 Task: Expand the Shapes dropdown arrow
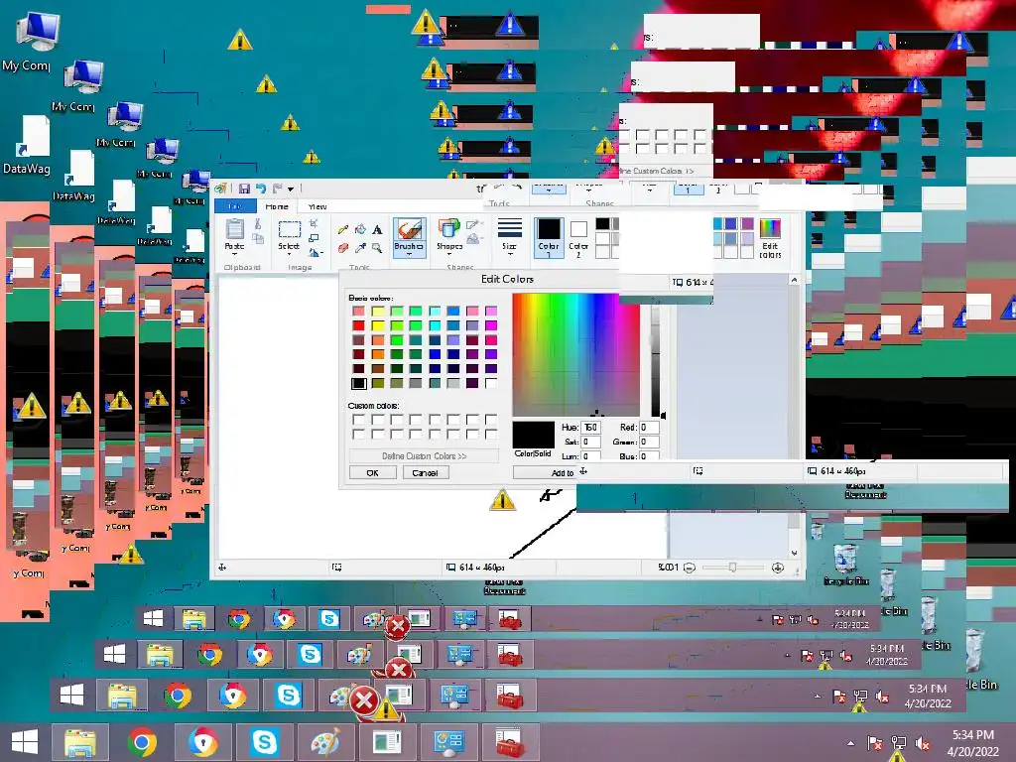tap(448, 254)
